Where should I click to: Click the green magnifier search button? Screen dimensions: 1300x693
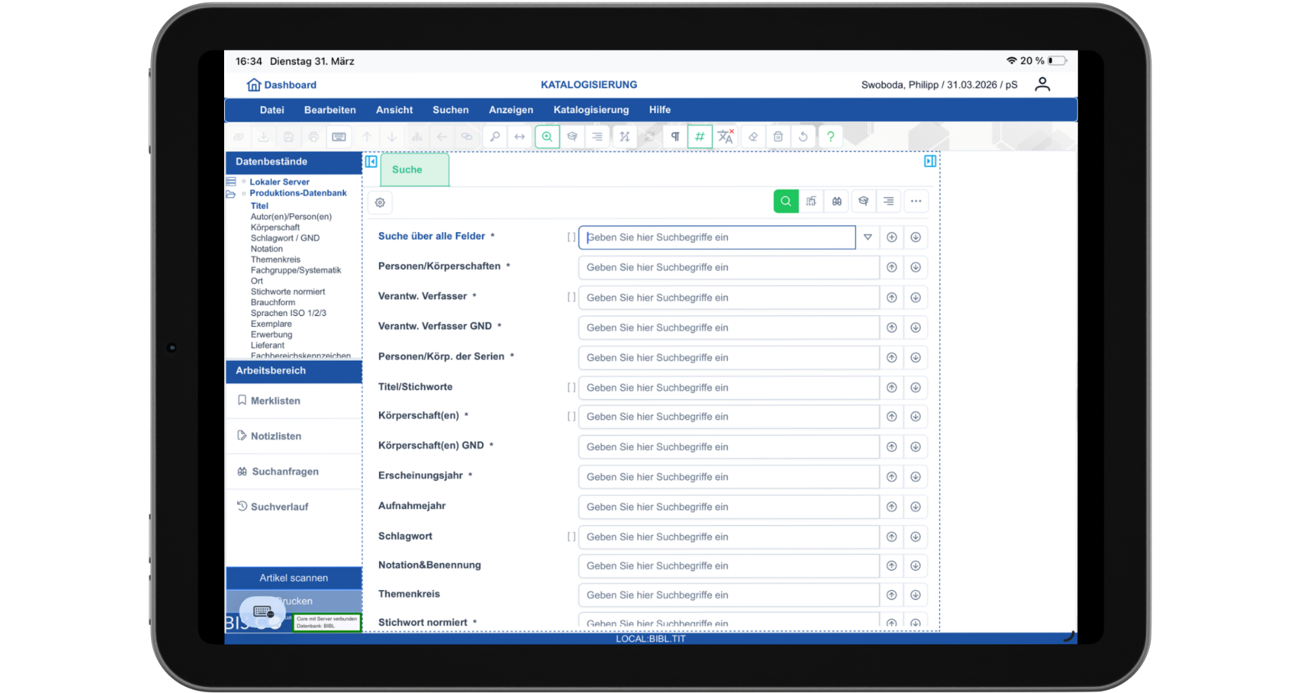point(785,201)
